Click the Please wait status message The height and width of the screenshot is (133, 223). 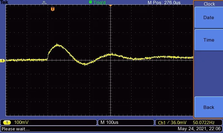pyautogui.click(x=16, y=129)
